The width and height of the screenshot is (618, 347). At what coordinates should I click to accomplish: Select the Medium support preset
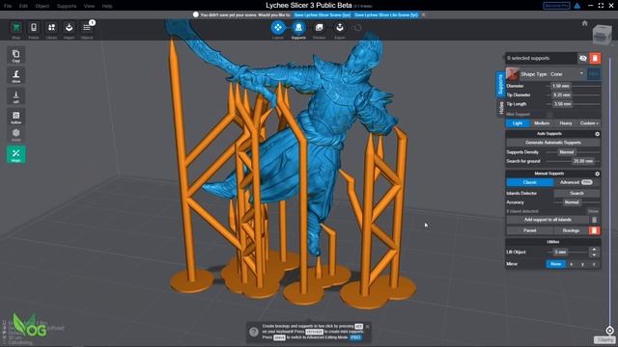click(542, 123)
